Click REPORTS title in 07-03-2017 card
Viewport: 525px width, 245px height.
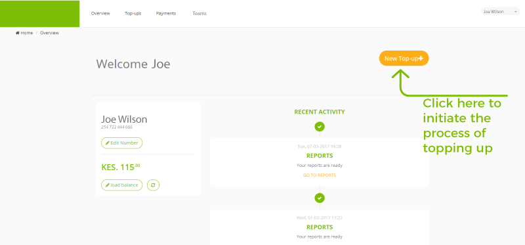(x=320, y=156)
